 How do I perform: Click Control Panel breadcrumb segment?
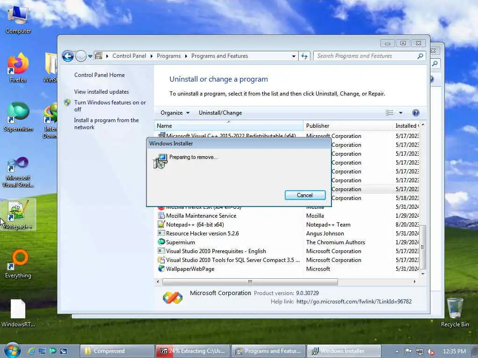(129, 56)
